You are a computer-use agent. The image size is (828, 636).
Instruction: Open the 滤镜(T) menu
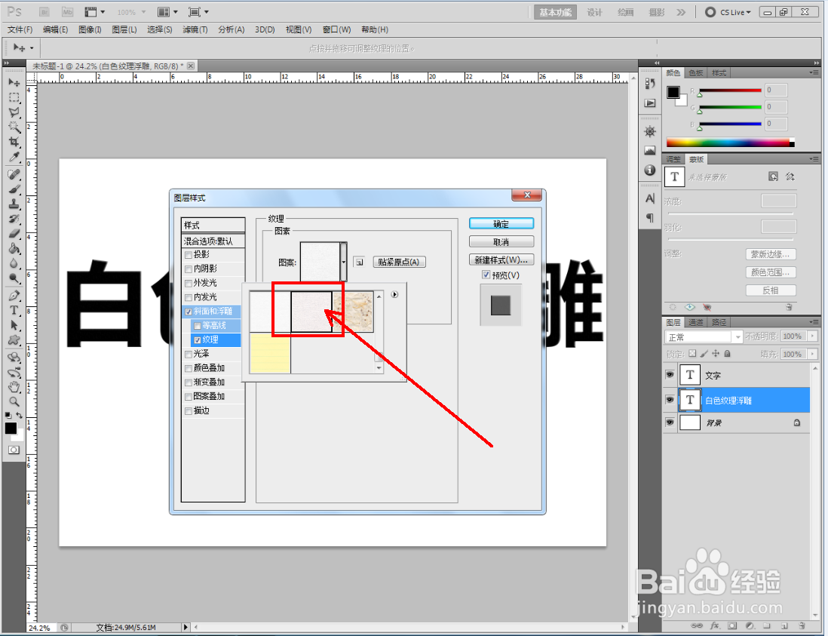tap(195, 29)
